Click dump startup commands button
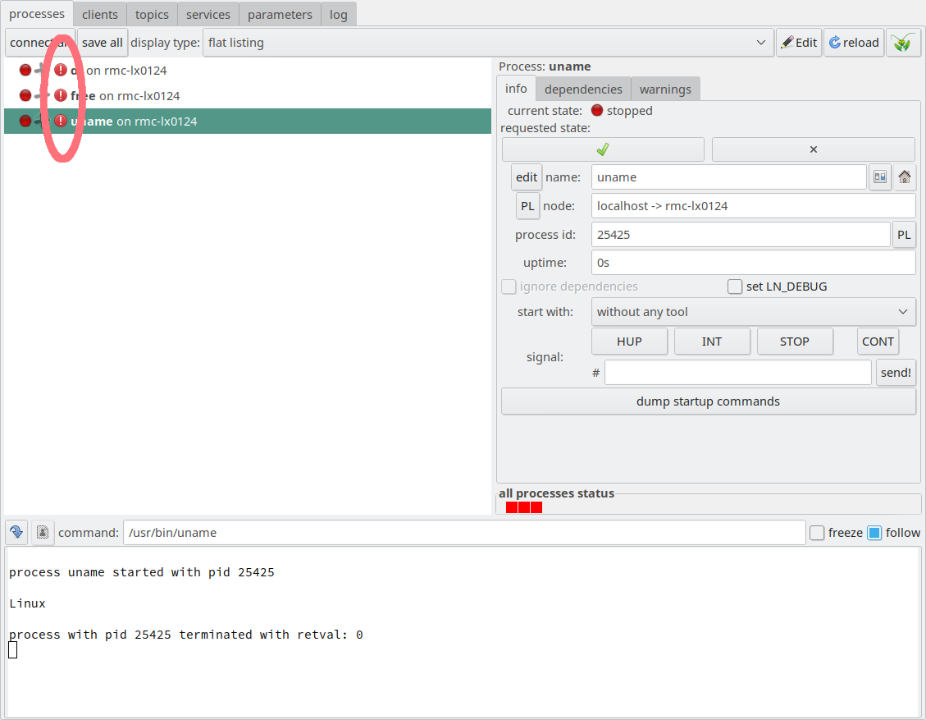Viewport: 926px width, 720px height. click(x=708, y=401)
